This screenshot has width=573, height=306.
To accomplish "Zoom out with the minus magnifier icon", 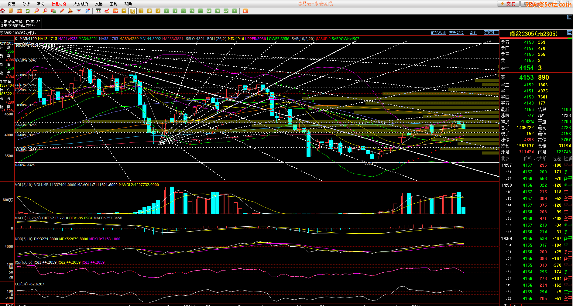I will click(x=45, y=11).
